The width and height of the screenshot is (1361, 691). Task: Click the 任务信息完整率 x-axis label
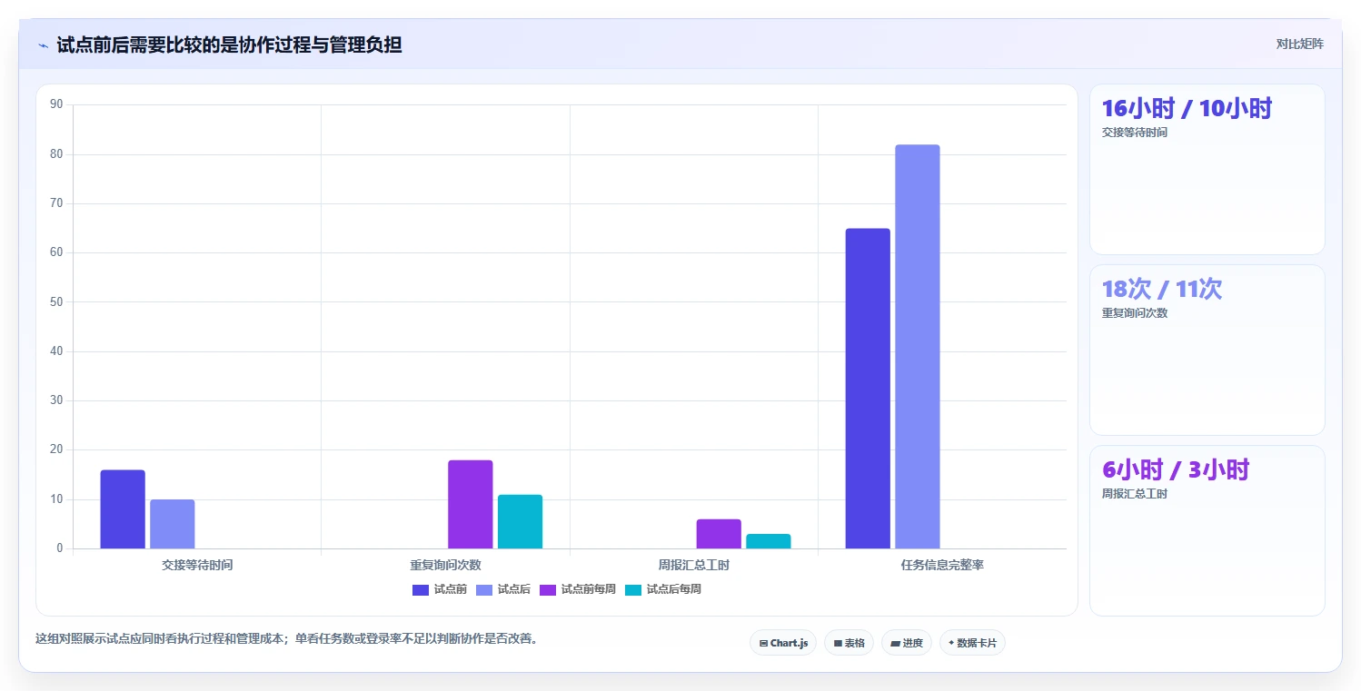pyautogui.click(x=942, y=565)
